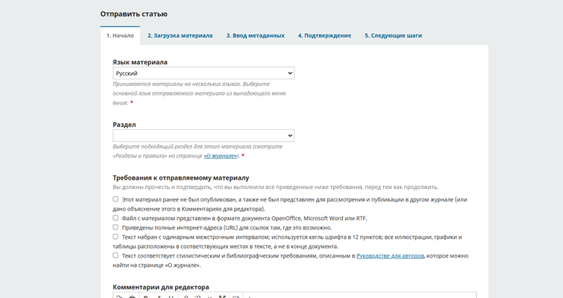The image size is (563, 298).
Task: Open the «2. Загрузка материала» tab
Action: pyautogui.click(x=180, y=35)
